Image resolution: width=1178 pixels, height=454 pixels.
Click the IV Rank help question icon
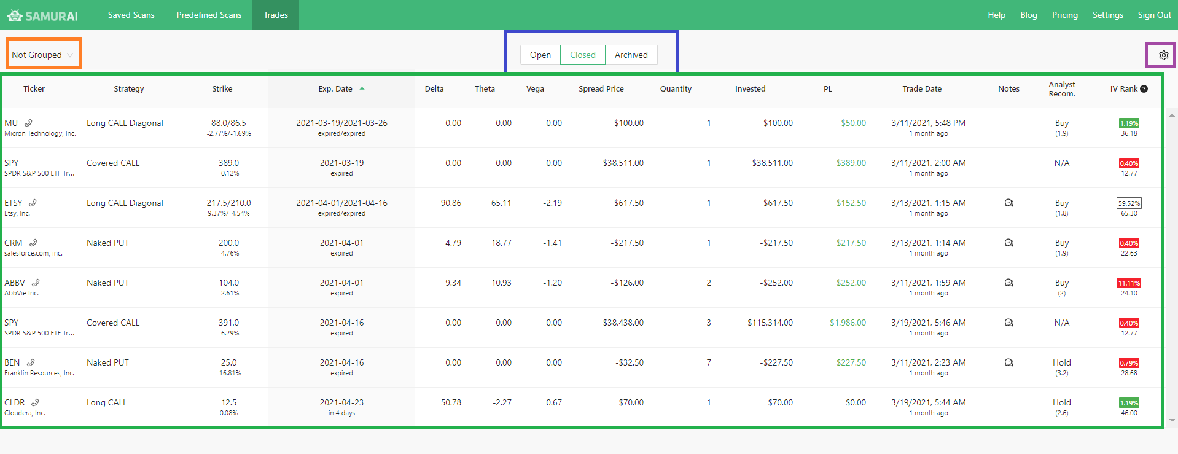pyautogui.click(x=1144, y=89)
